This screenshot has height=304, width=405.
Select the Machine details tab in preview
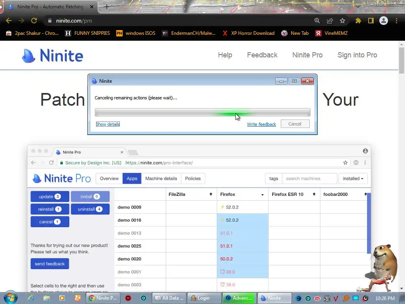coord(161,179)
